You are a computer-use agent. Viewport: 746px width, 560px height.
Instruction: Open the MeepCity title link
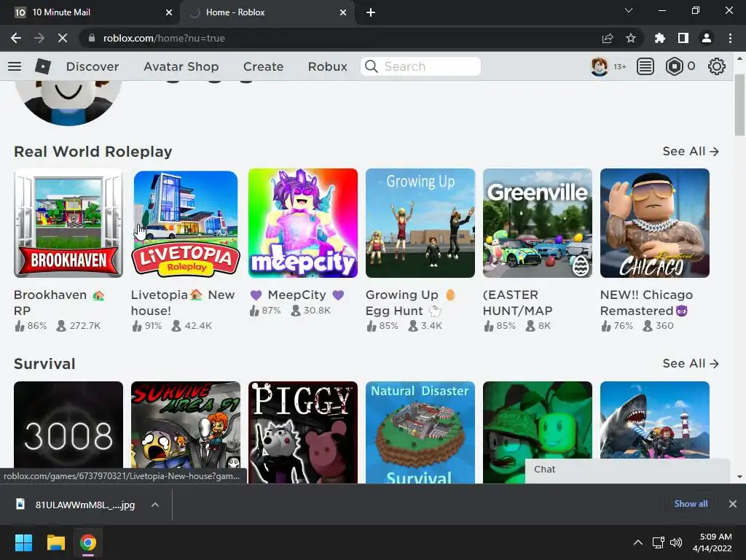[x=297, y=295]
